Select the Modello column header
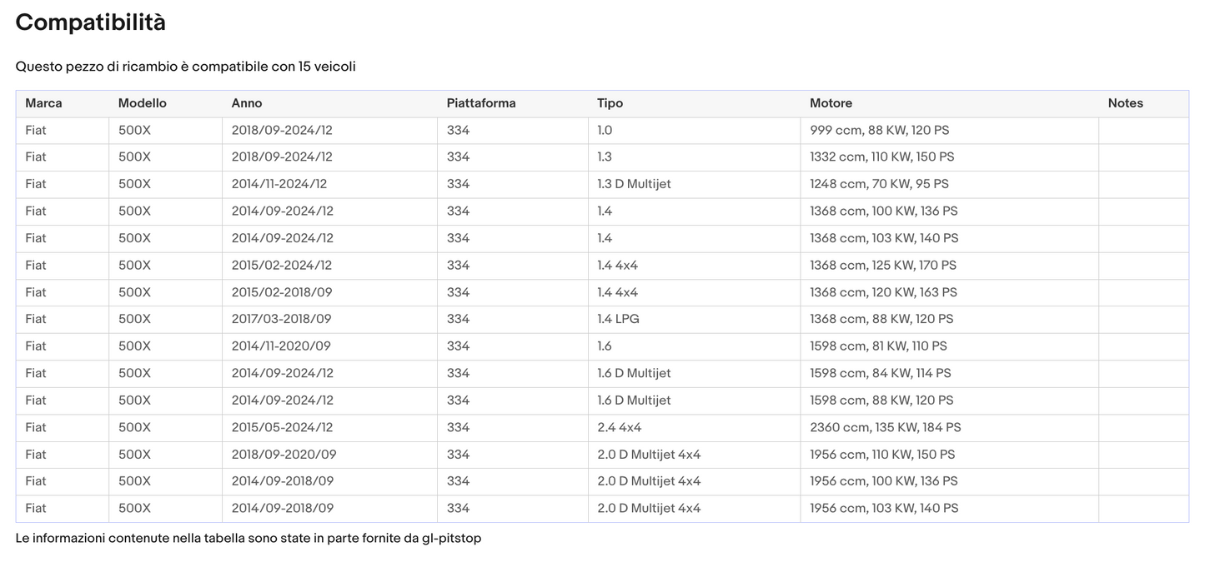This screenshot has height=562, width=1205. (x=142, y=103)
